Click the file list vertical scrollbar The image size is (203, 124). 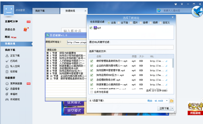(x=173, y=63)
